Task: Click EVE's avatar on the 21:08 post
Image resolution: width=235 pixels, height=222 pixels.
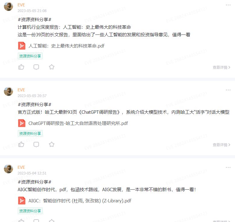Action: tap(8, 6)
